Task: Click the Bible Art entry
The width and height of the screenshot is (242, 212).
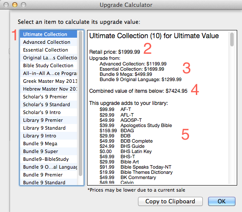Action: click(119, 162)
